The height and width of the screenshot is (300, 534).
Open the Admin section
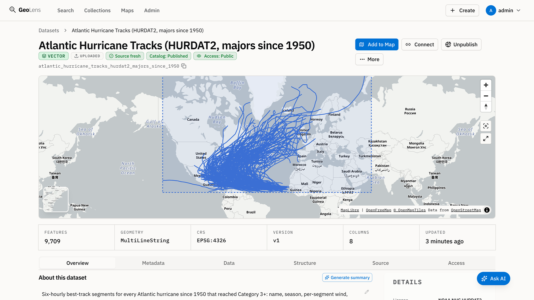[152, 10]
